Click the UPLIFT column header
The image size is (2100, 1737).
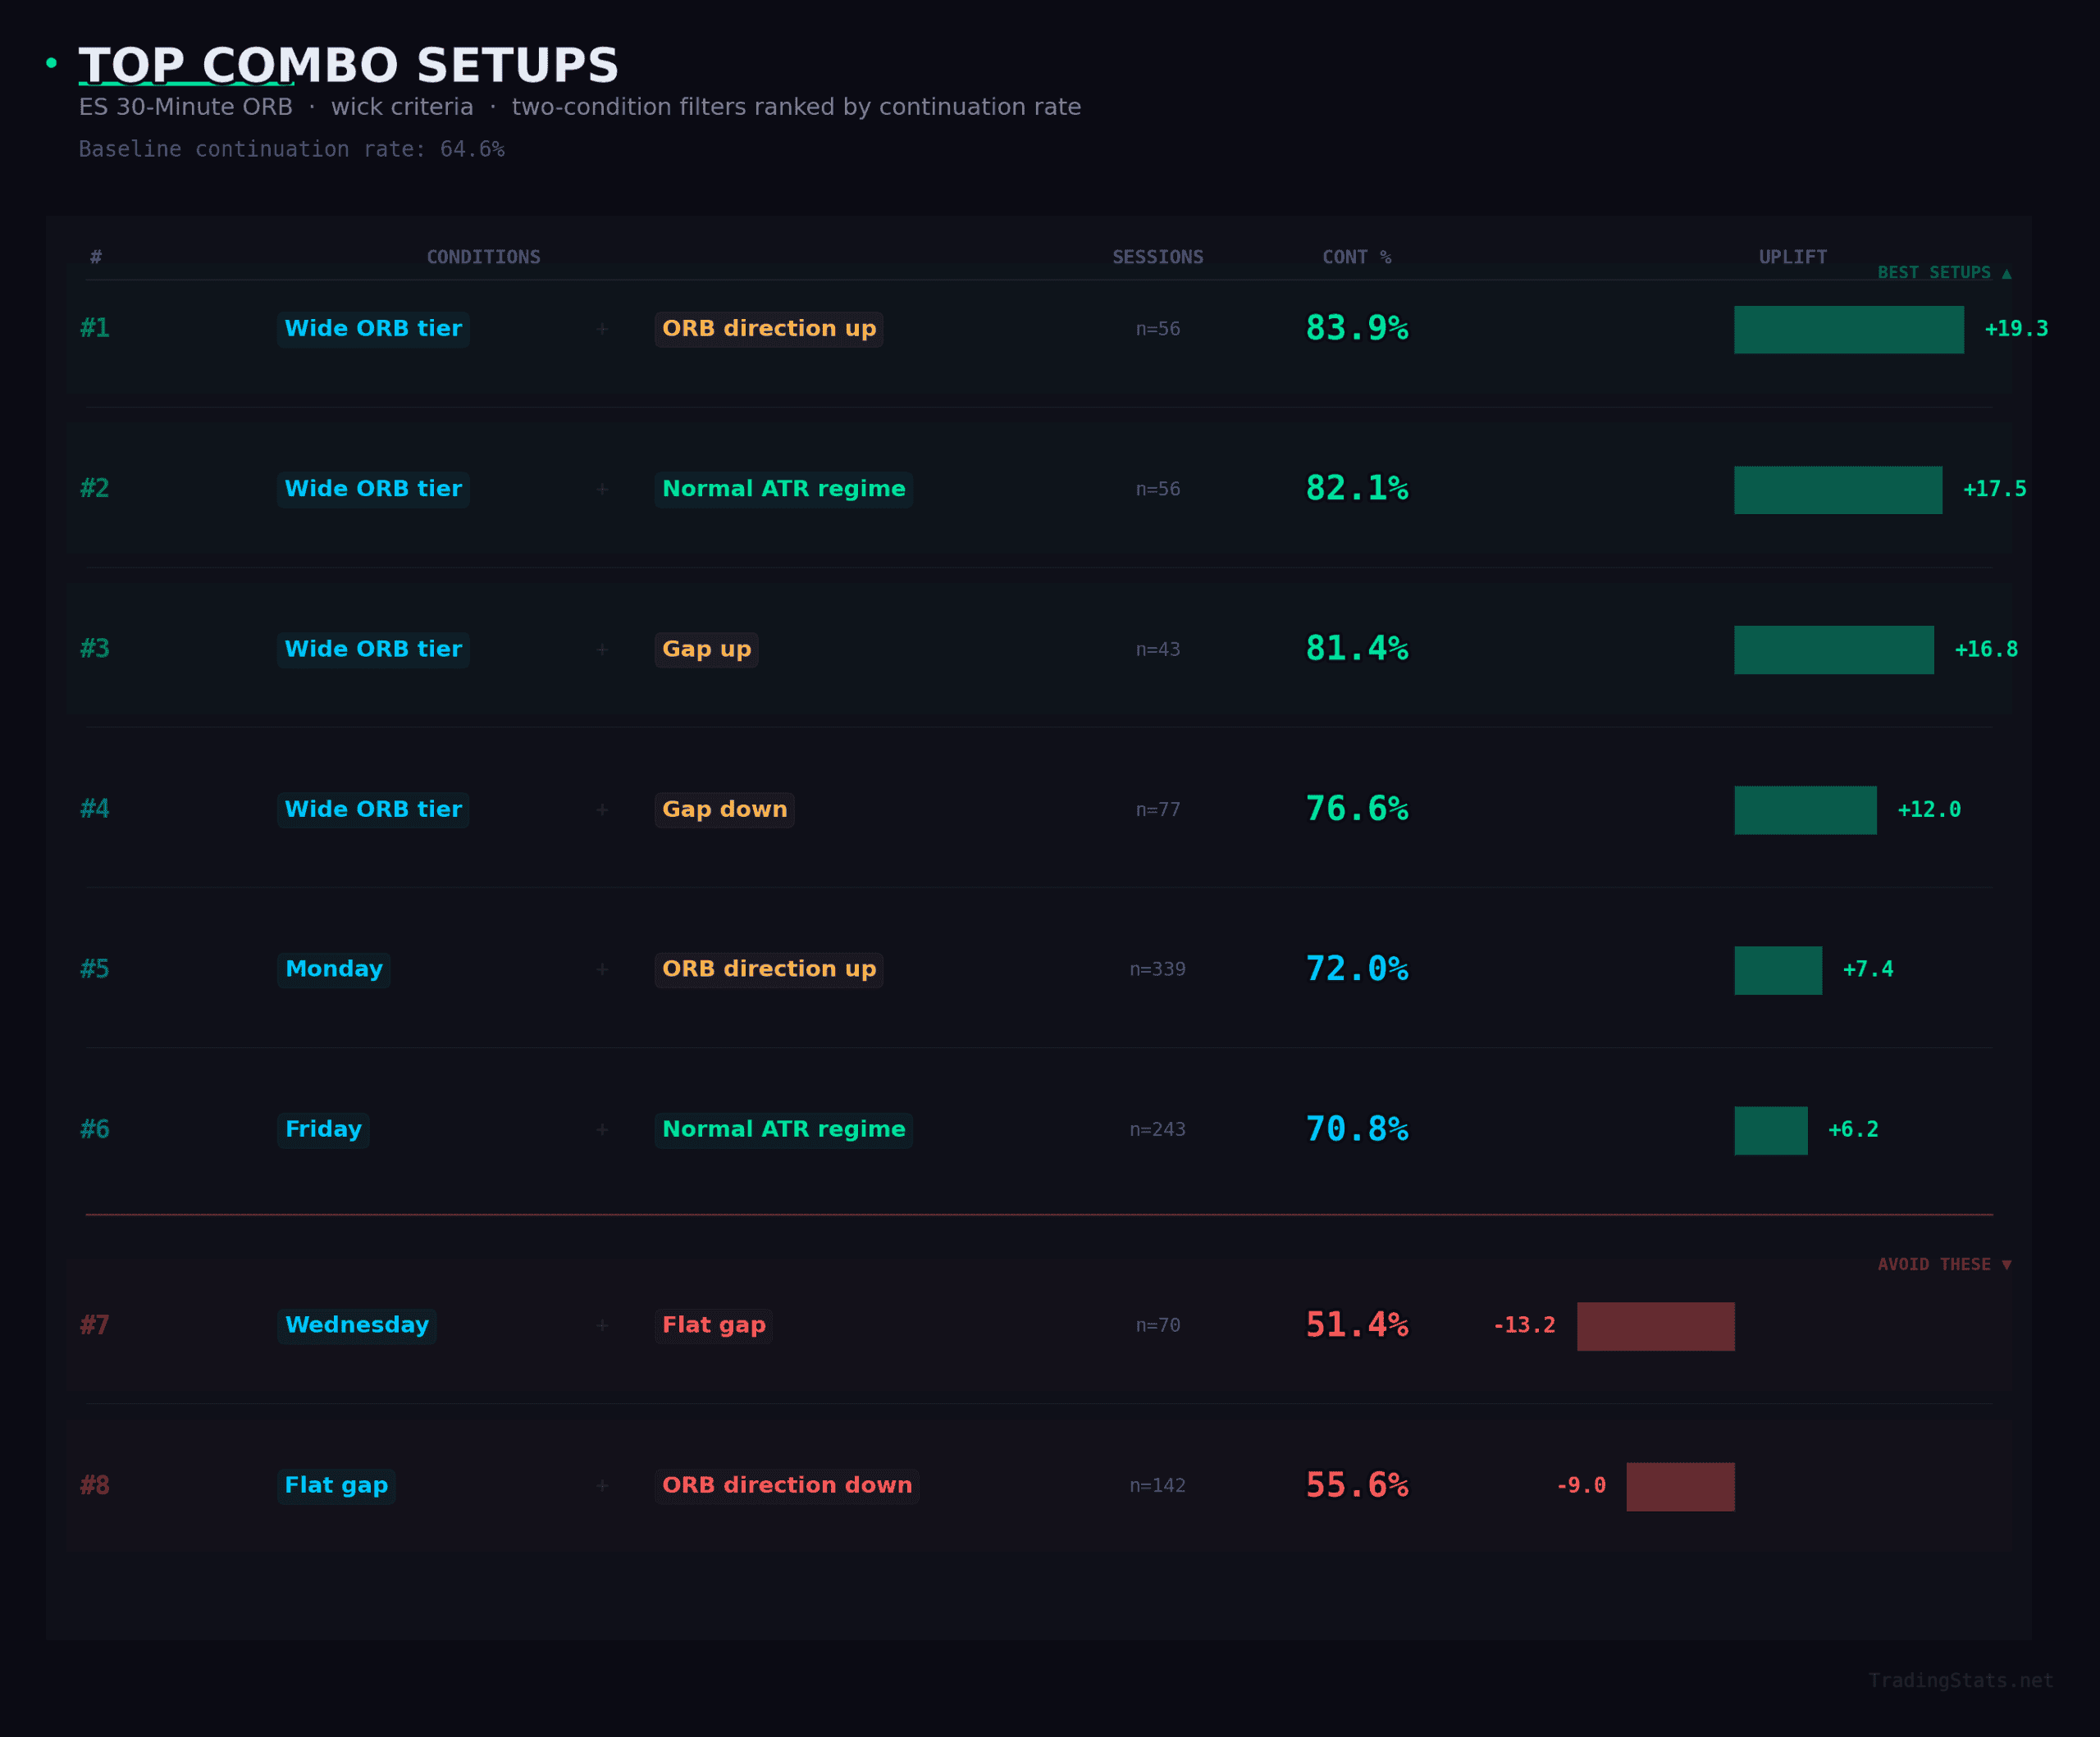1792,257
